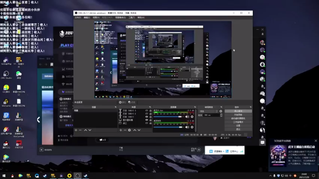
Task: Remove selected scene with minus icon
Action: (x=81, y=130)
